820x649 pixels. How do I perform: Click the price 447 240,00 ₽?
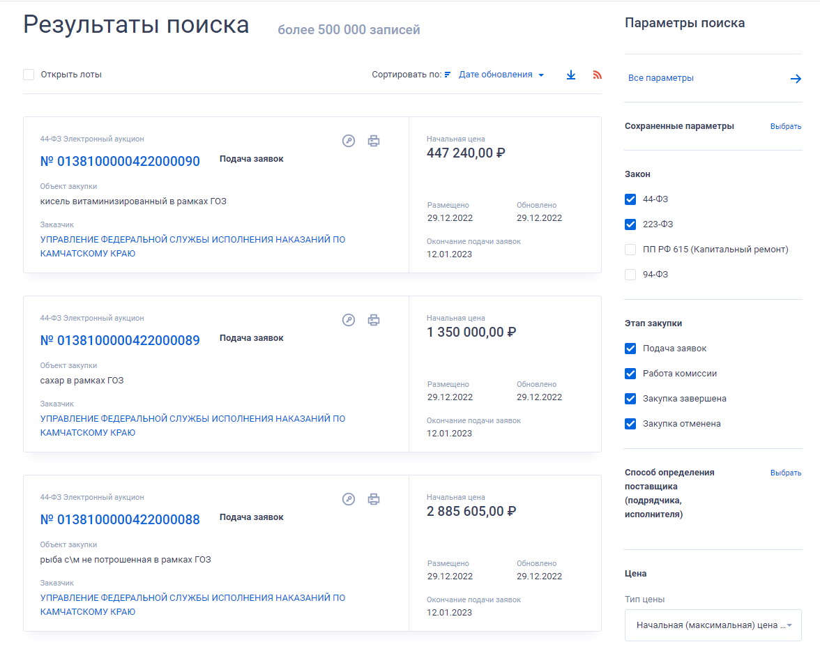[x=466, y=153]
